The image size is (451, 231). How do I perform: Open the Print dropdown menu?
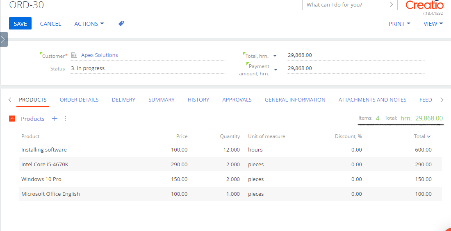click(399, 24)
